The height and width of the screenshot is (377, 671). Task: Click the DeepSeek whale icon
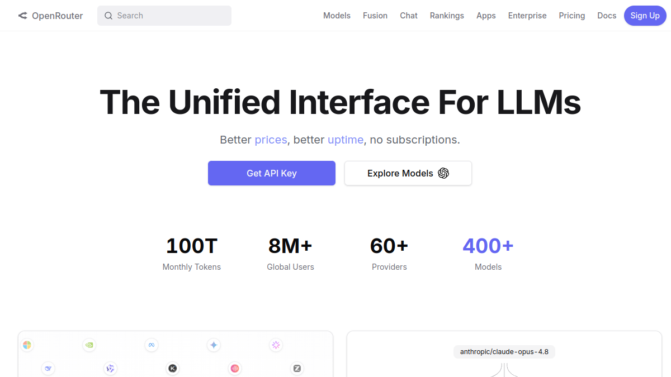click(x=48, y=369)
